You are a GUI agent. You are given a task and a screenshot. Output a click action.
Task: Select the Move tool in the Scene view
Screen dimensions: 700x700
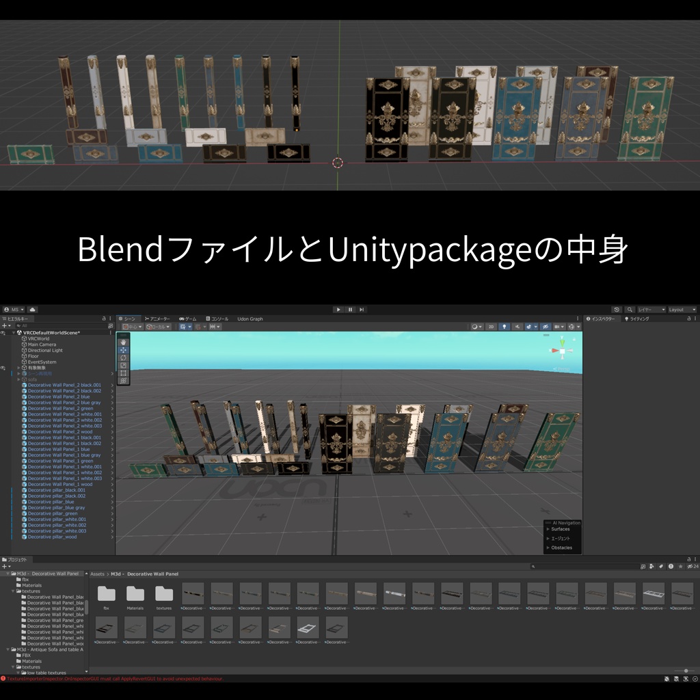[x=123, y=350]
